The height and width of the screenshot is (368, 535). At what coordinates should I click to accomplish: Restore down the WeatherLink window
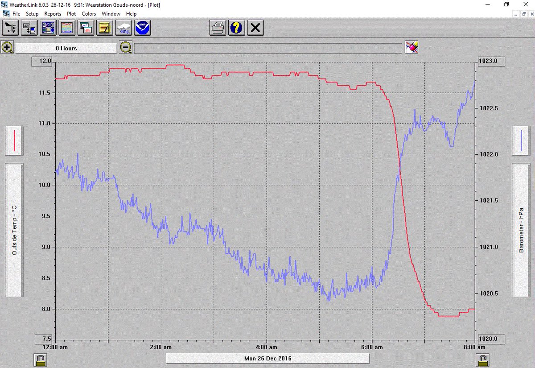pyautogui.click(x=506, y=4)
